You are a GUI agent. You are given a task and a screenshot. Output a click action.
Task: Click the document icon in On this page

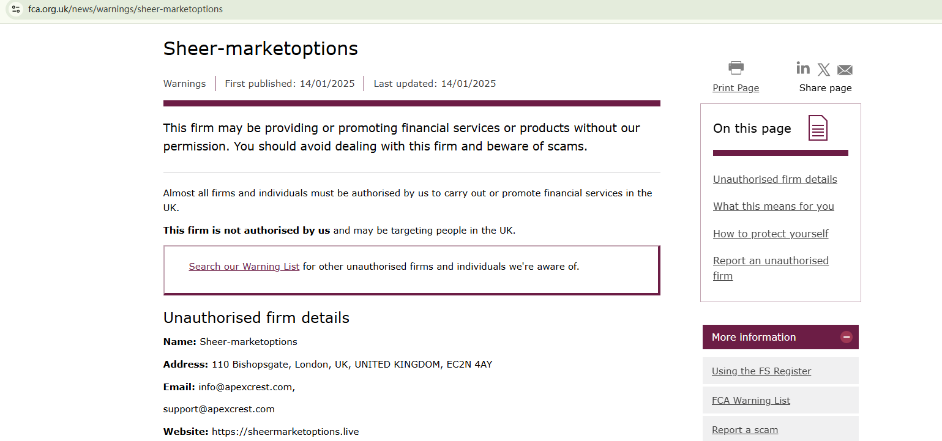point(818,128)
